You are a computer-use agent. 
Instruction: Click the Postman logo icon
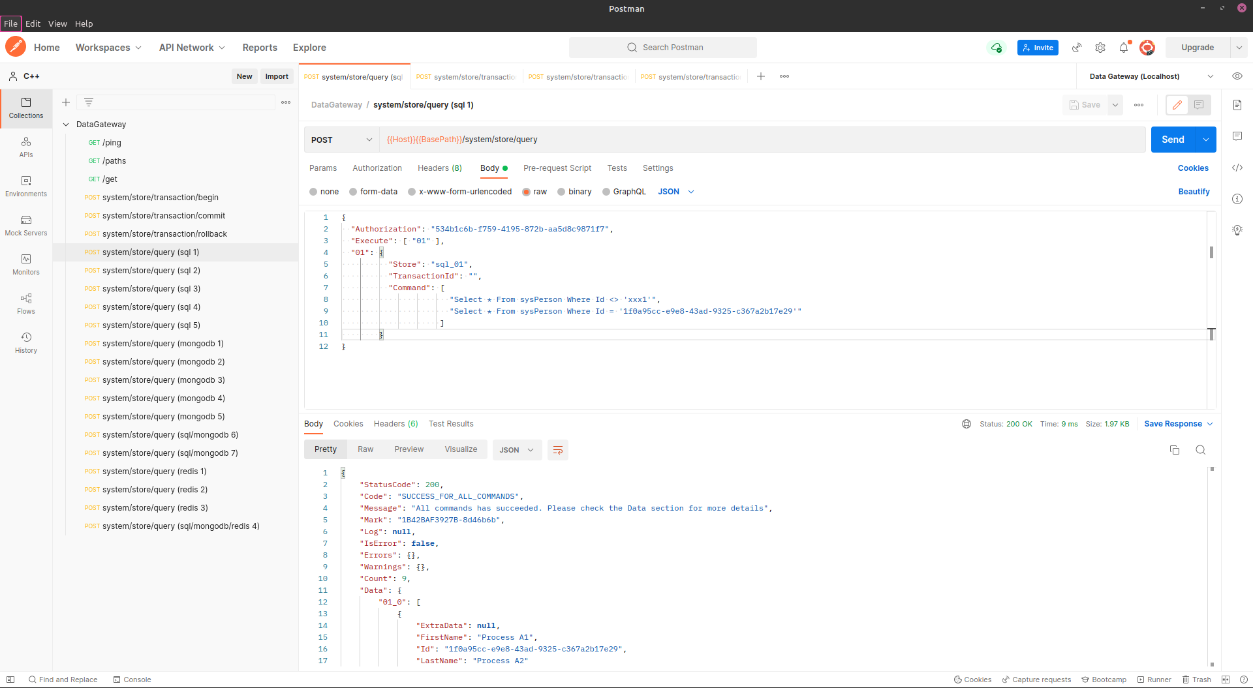click(x=16, y=47)
